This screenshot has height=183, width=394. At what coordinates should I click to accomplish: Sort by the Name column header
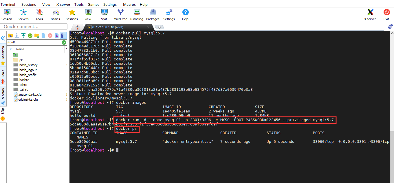coord(20,49)
